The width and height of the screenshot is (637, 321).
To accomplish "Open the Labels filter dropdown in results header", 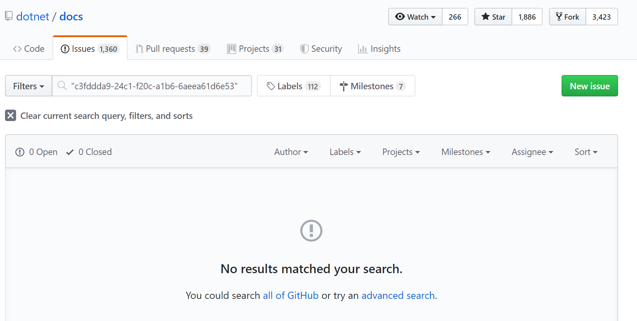I will coord(345,152).
